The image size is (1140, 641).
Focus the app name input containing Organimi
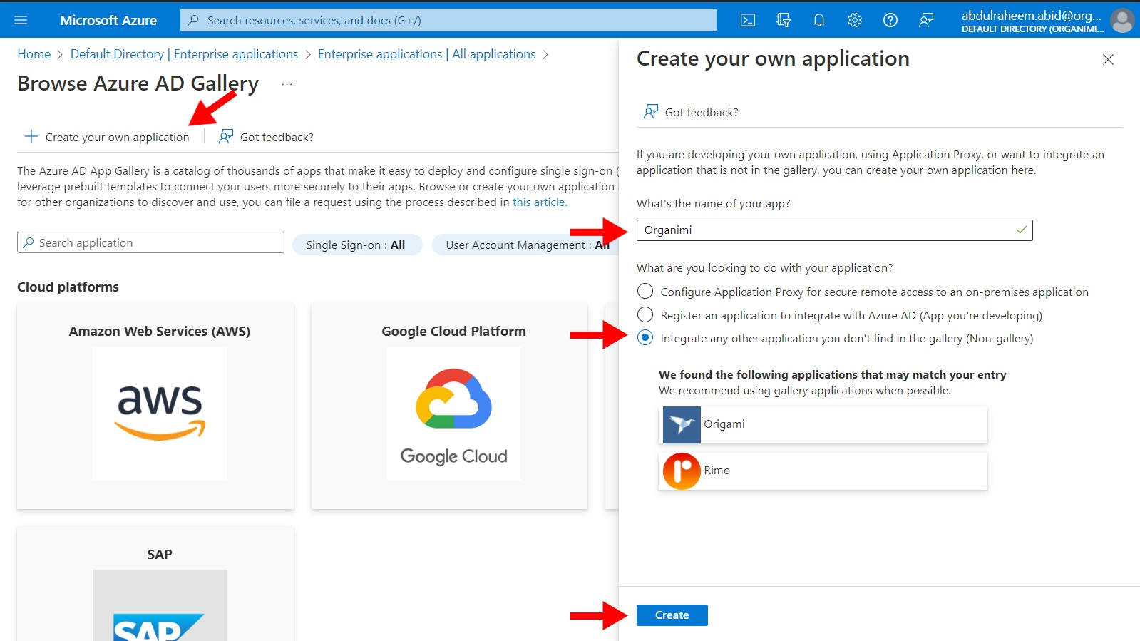coord(834,230)
